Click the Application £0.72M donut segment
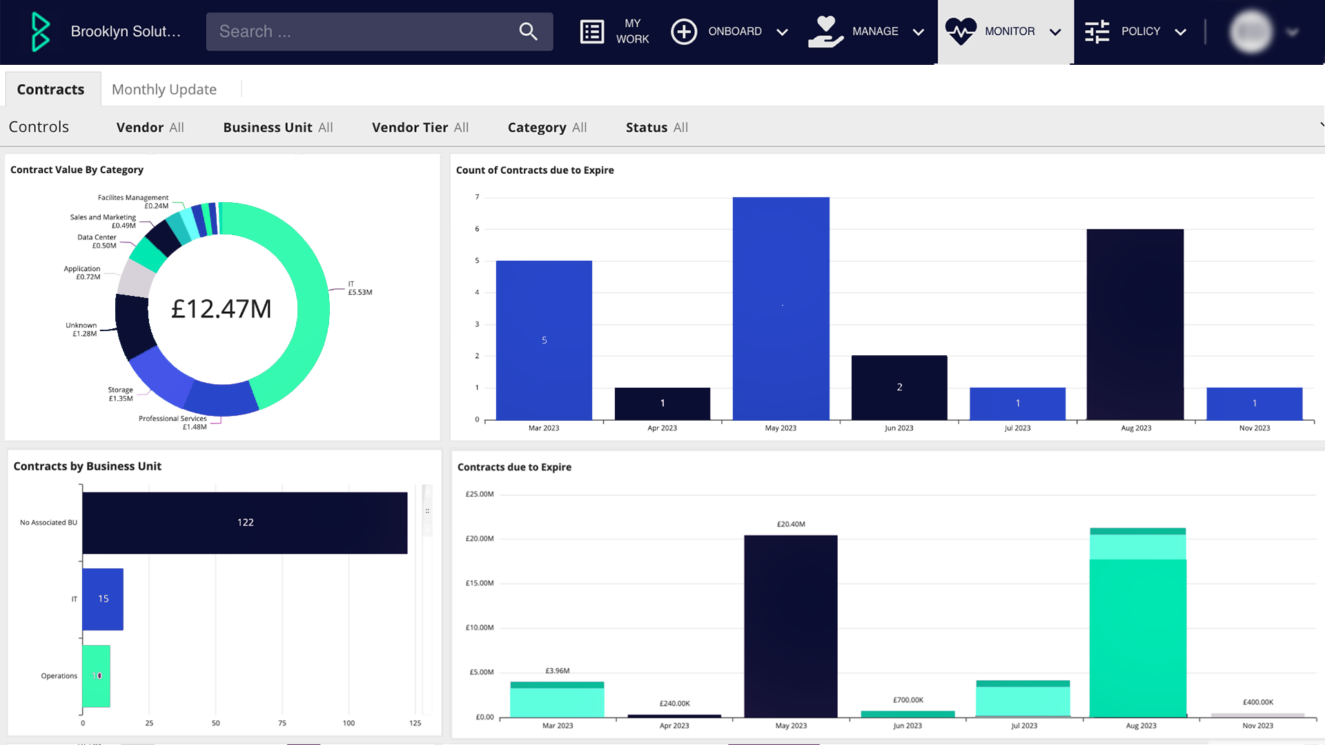Screen dimensions: 1325x745 [135, 279]
